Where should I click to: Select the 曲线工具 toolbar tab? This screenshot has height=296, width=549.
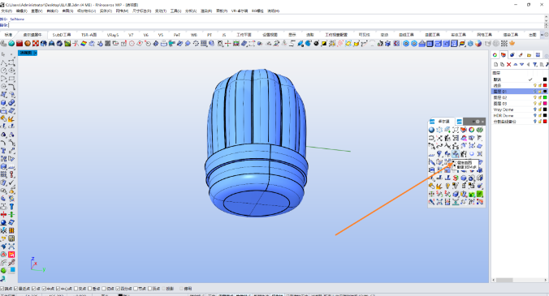tap(406, 35)
